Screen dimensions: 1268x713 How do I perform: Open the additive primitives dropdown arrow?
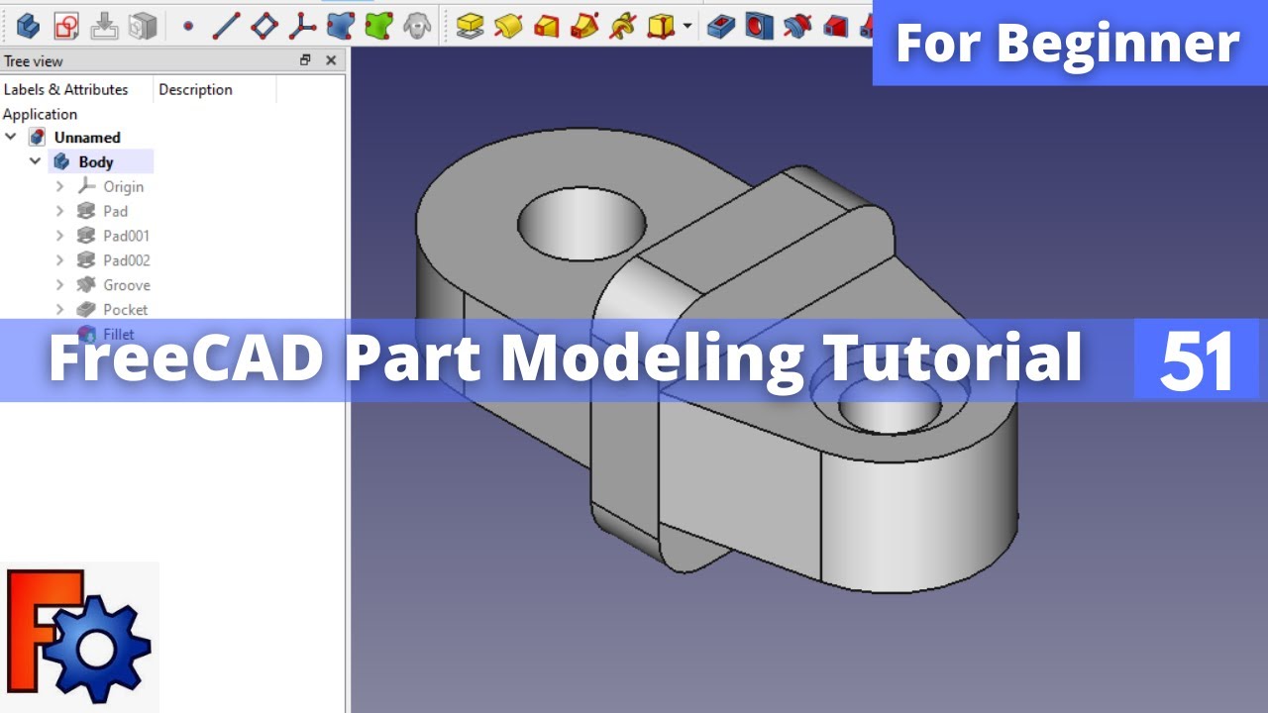687,26
